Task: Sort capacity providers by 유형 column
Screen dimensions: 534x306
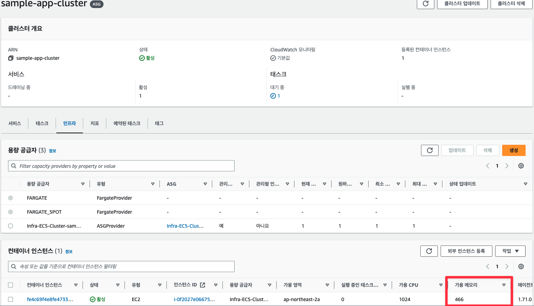Action: pos(153,184)
